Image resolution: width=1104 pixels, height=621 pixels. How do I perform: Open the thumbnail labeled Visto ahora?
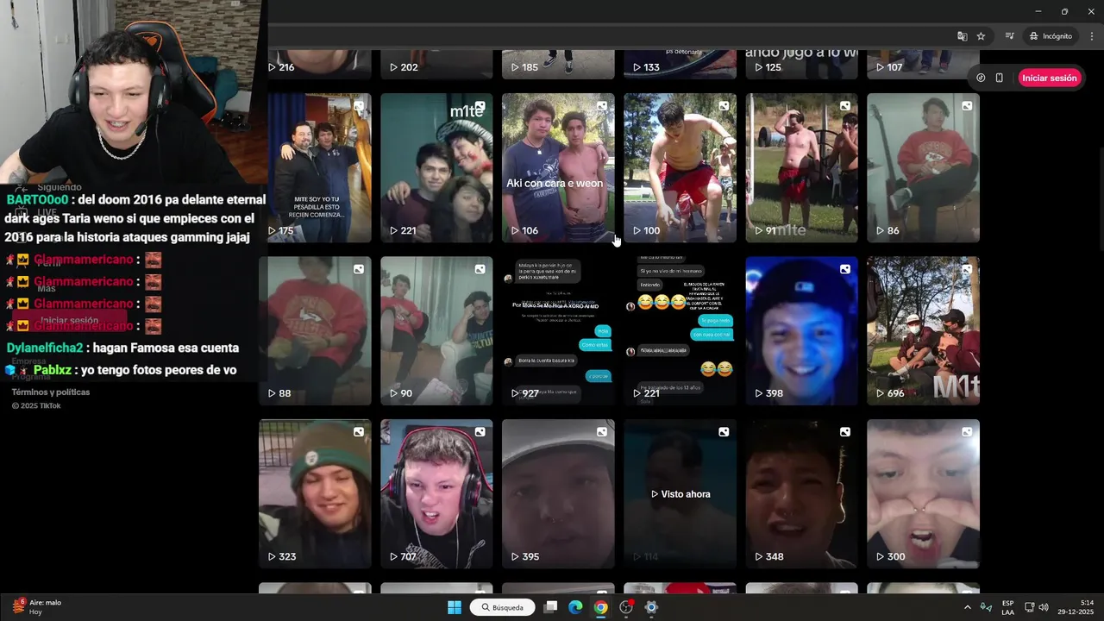680,494
